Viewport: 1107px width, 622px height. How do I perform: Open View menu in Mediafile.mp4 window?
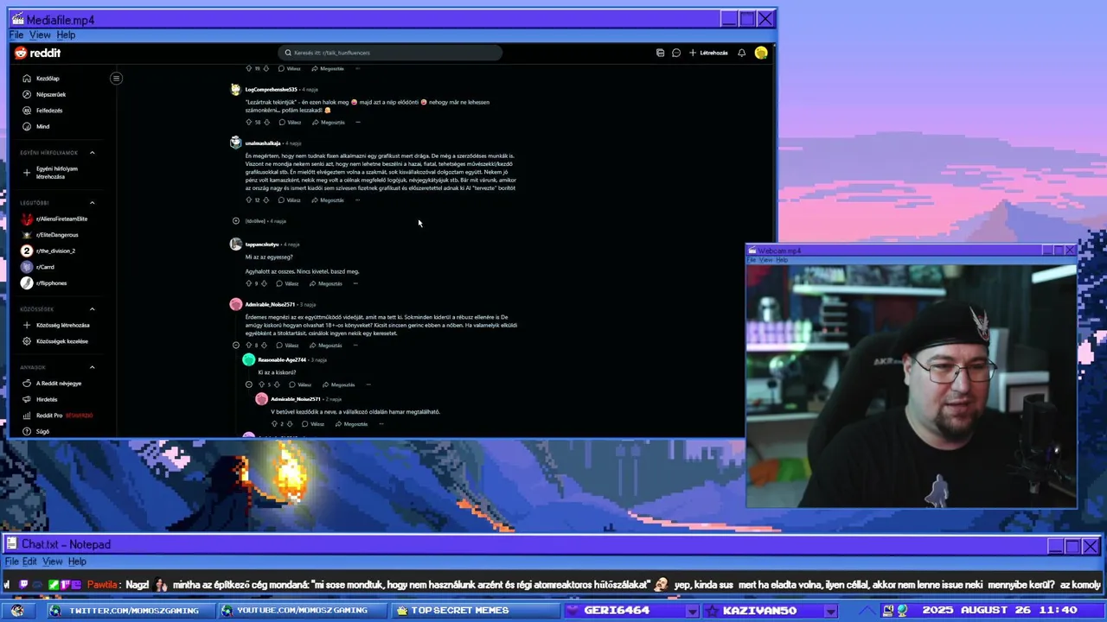[x=40, y=35]
